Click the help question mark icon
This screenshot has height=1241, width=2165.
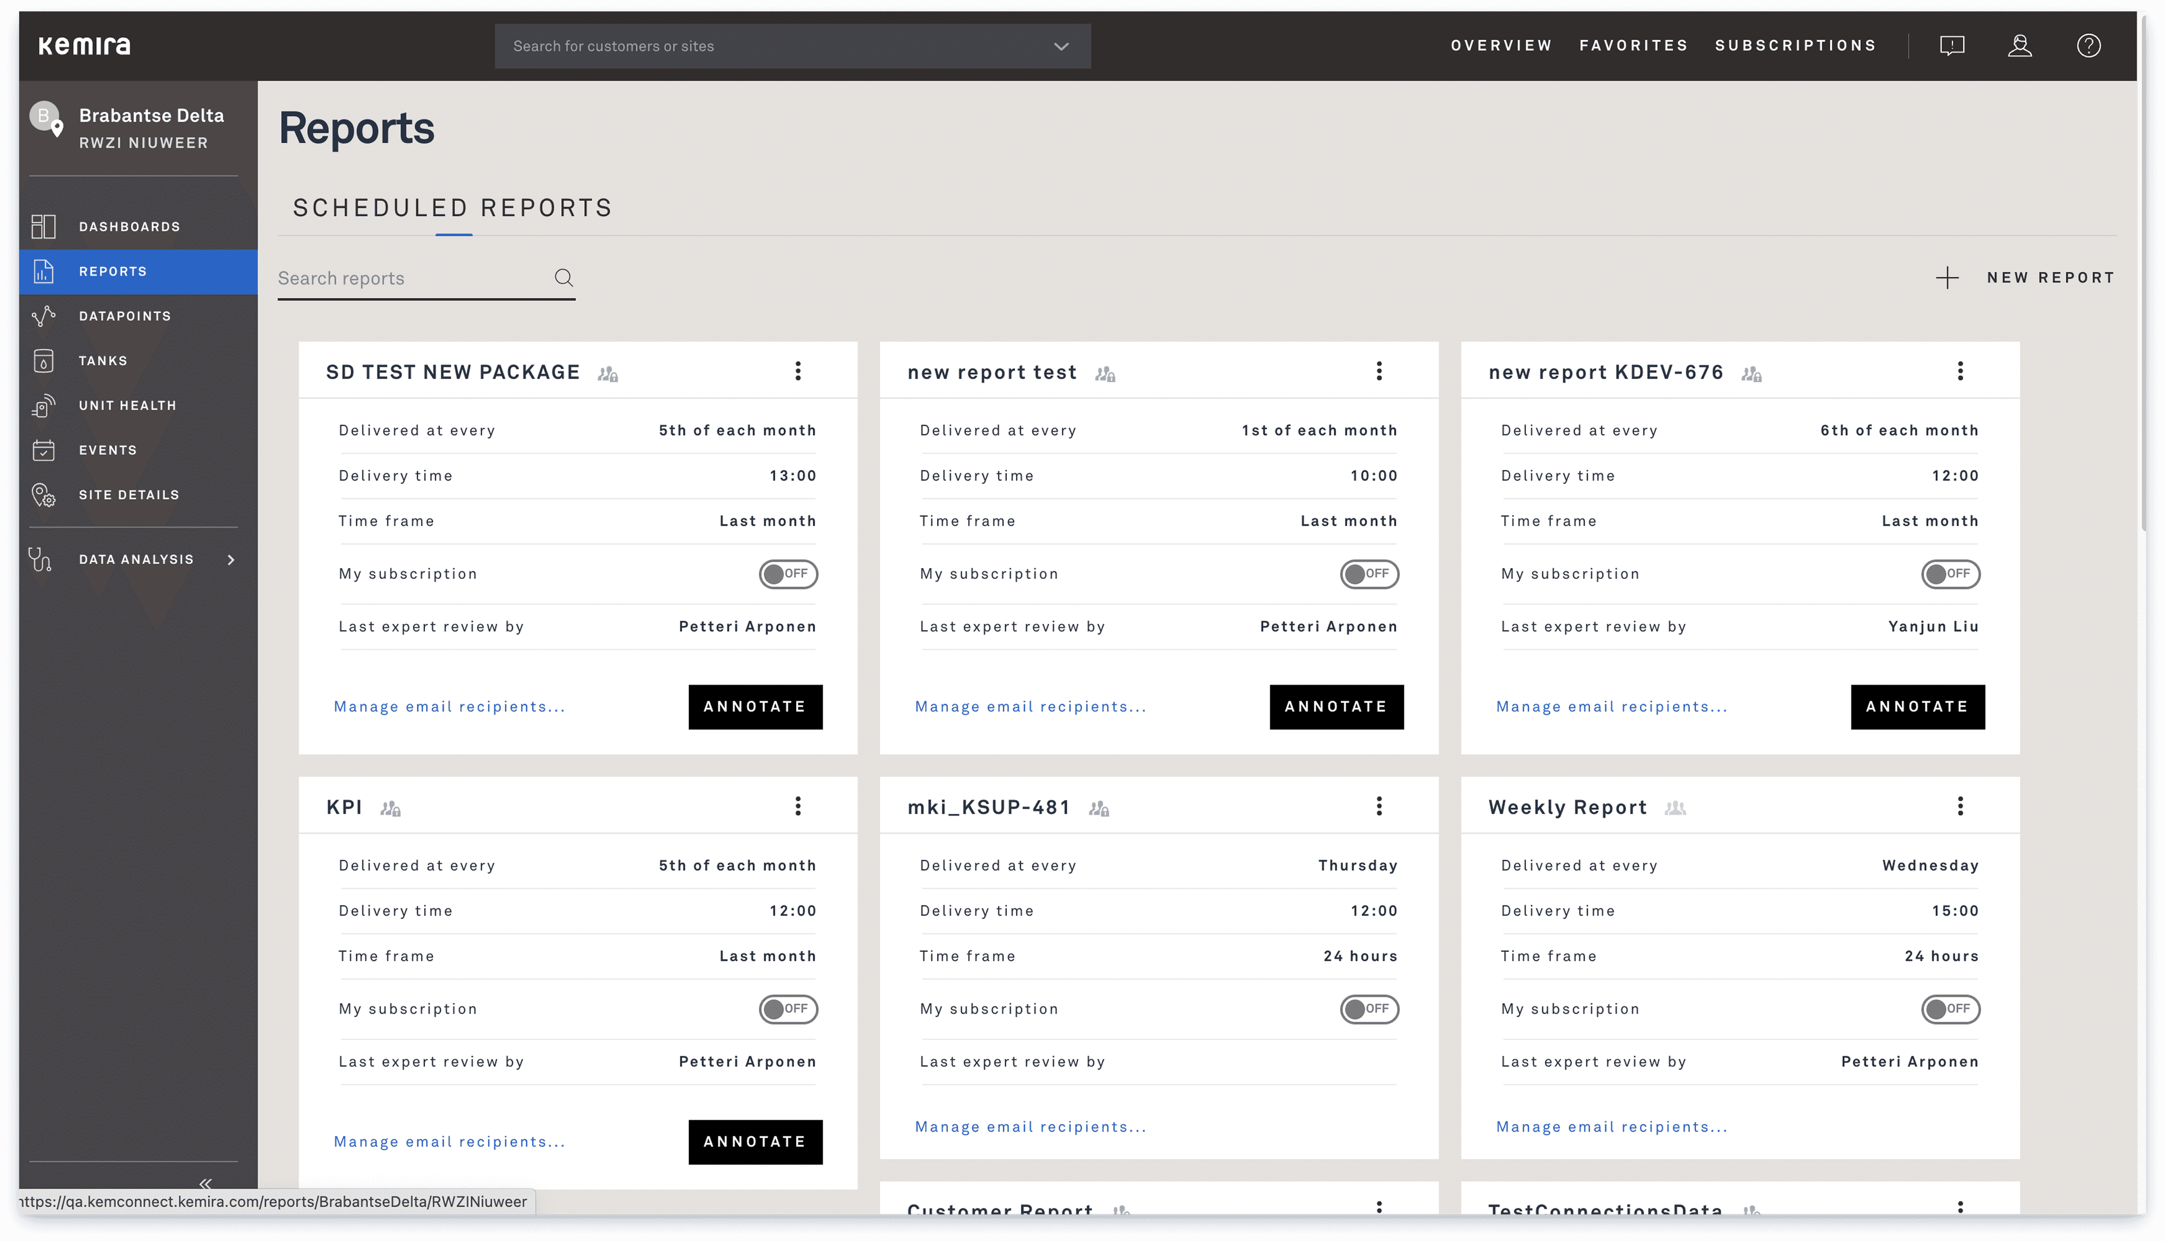point(2087,45)
